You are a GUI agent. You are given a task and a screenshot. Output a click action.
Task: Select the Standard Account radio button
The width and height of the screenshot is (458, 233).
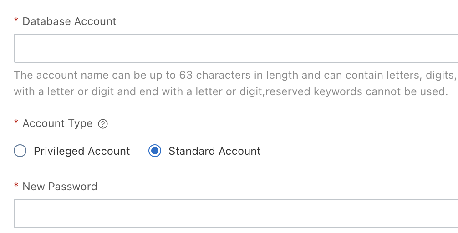click(x=155, y=151)
